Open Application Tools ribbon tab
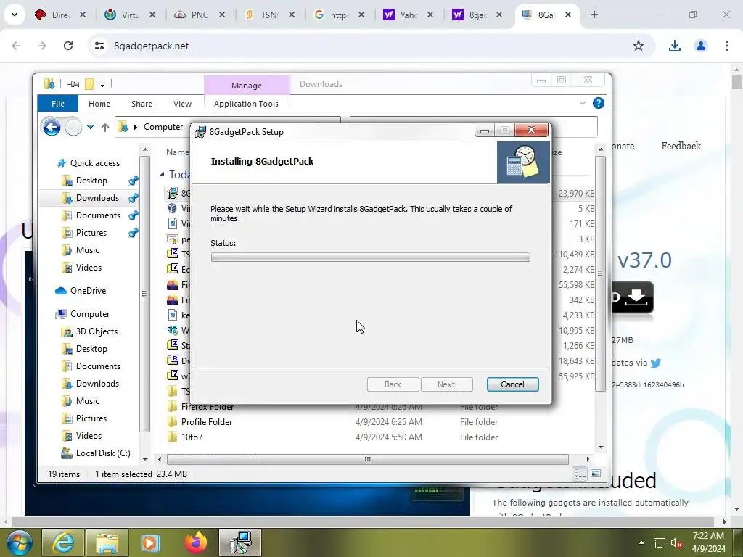This screenshot has width=743, height=557. tap(246, 103)
